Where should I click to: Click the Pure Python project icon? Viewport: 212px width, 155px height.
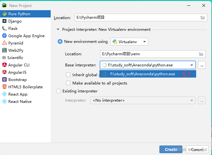4,14
